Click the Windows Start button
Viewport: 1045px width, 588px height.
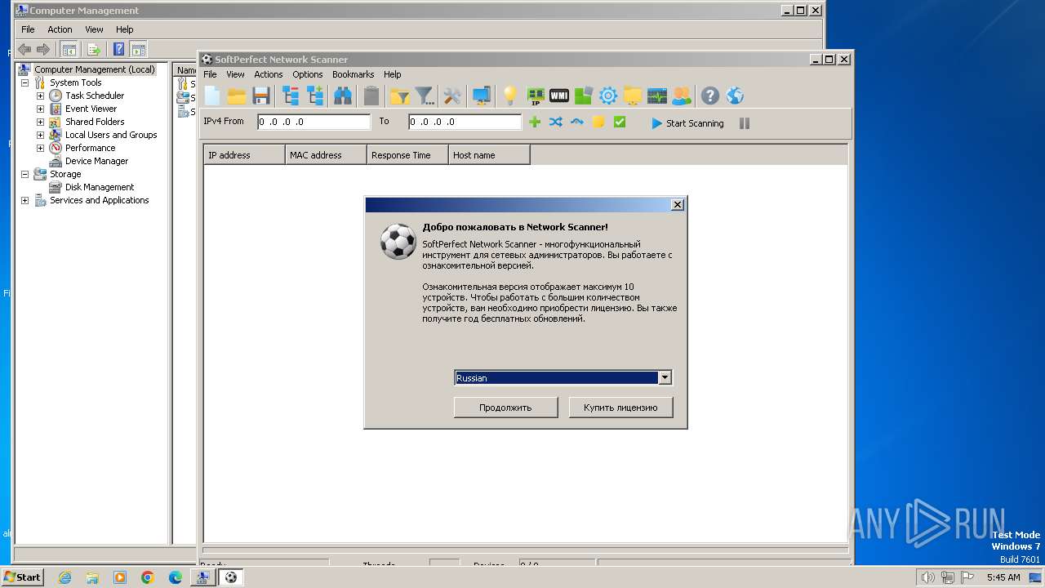coord(22,577)
